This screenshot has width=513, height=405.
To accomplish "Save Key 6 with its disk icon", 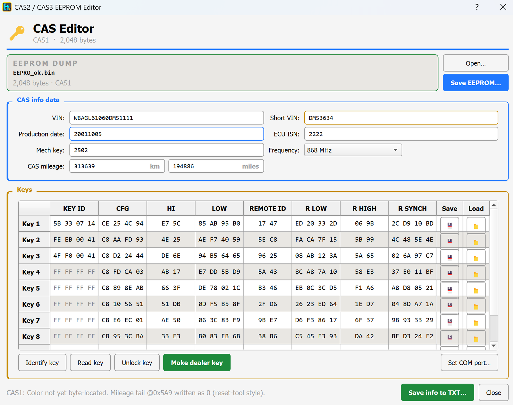I will pos(450,305).
